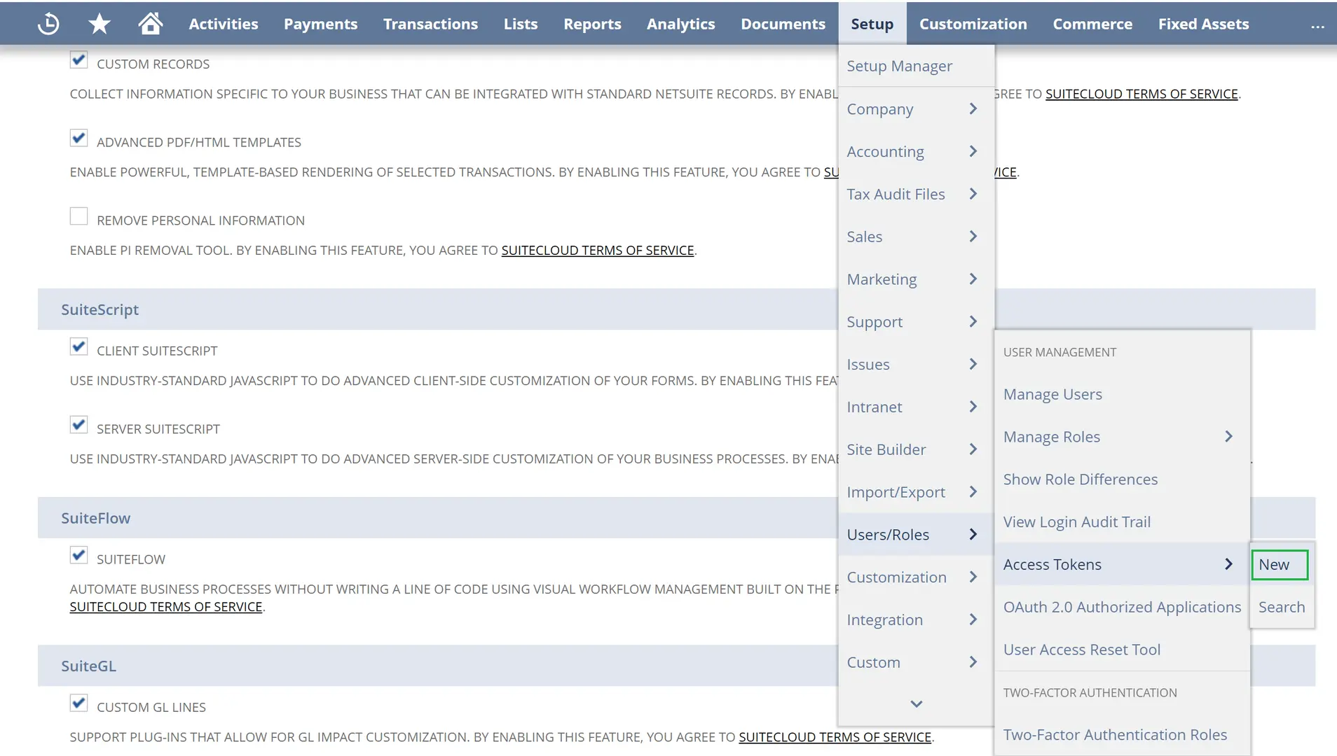Toggle the Custom GL Lines checkbox
The width and height of the screenshot is (1337, 756).
[78, 703]
